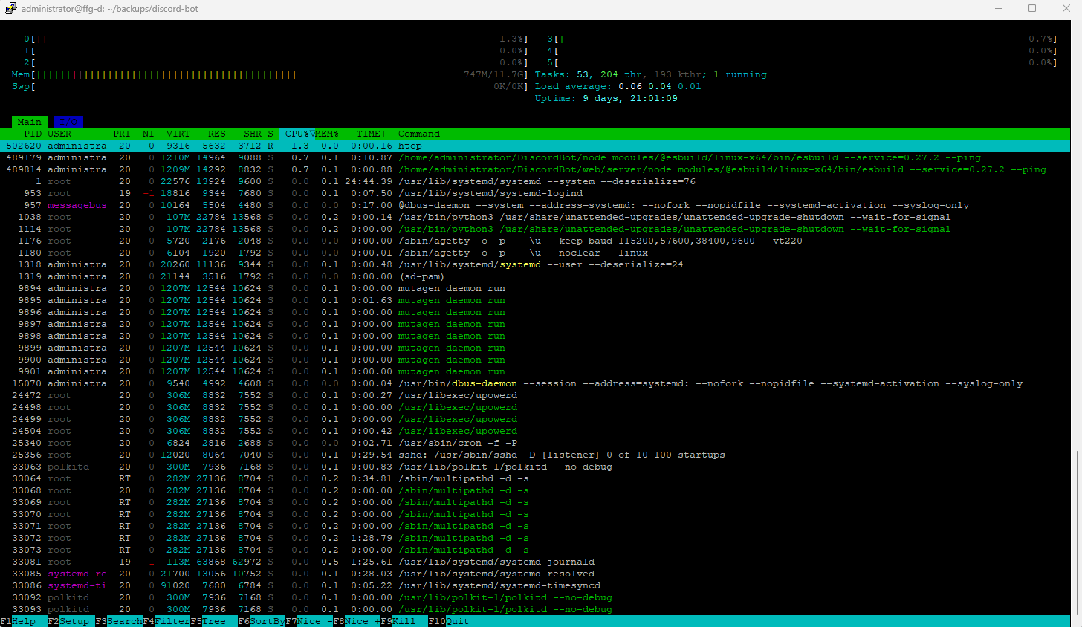Click the TIME+ column header
1082x627 pixels.
pyautogui.click(x=372, y=134)
